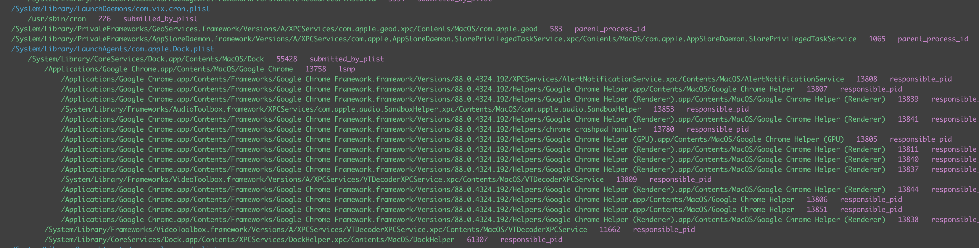Select the Dock.app process line
The width and height of the screenshot is (979, 248).
[146, 59]
